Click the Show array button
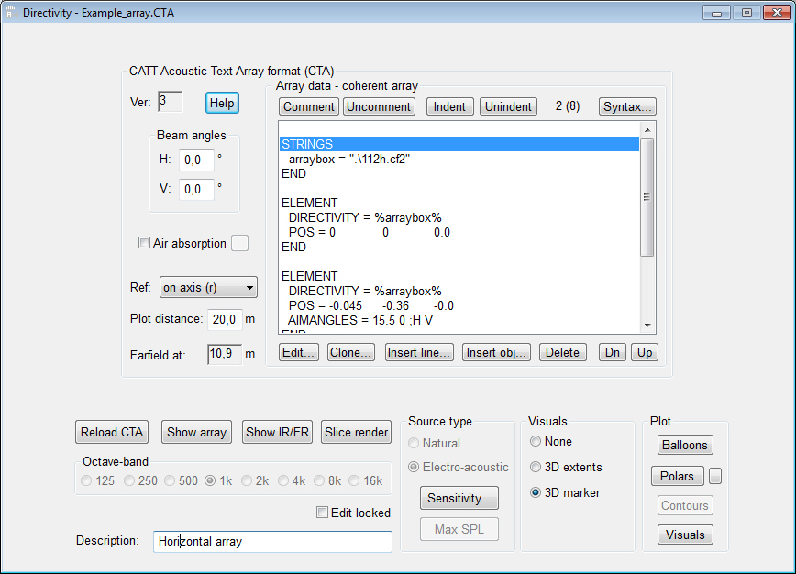This screenshot has height=574, width=796. pyautogui.click(x=196, y=432)
